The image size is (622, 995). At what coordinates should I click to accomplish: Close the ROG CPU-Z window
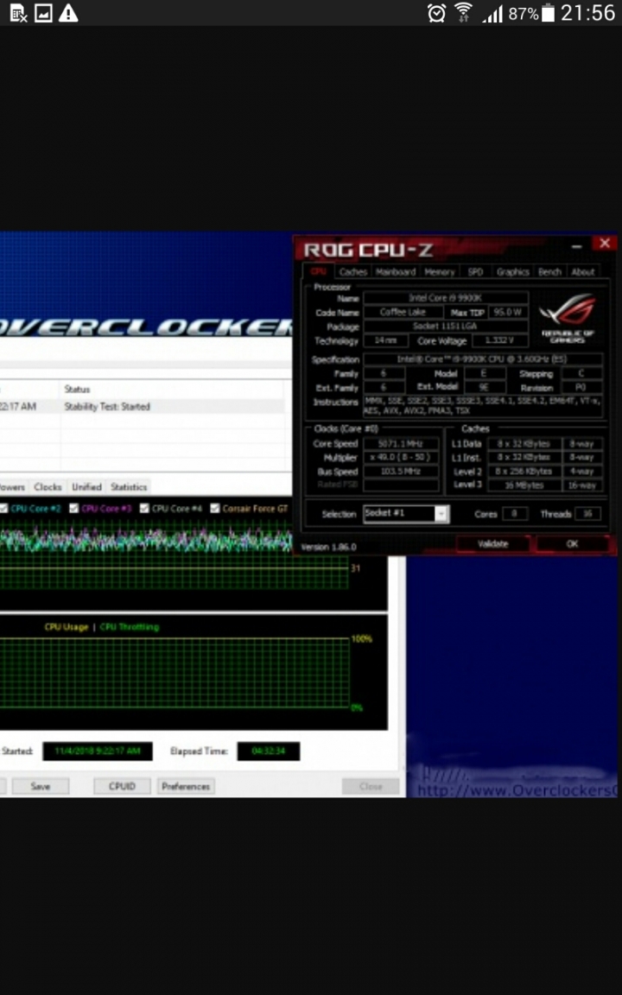click(x=604, y=243)
